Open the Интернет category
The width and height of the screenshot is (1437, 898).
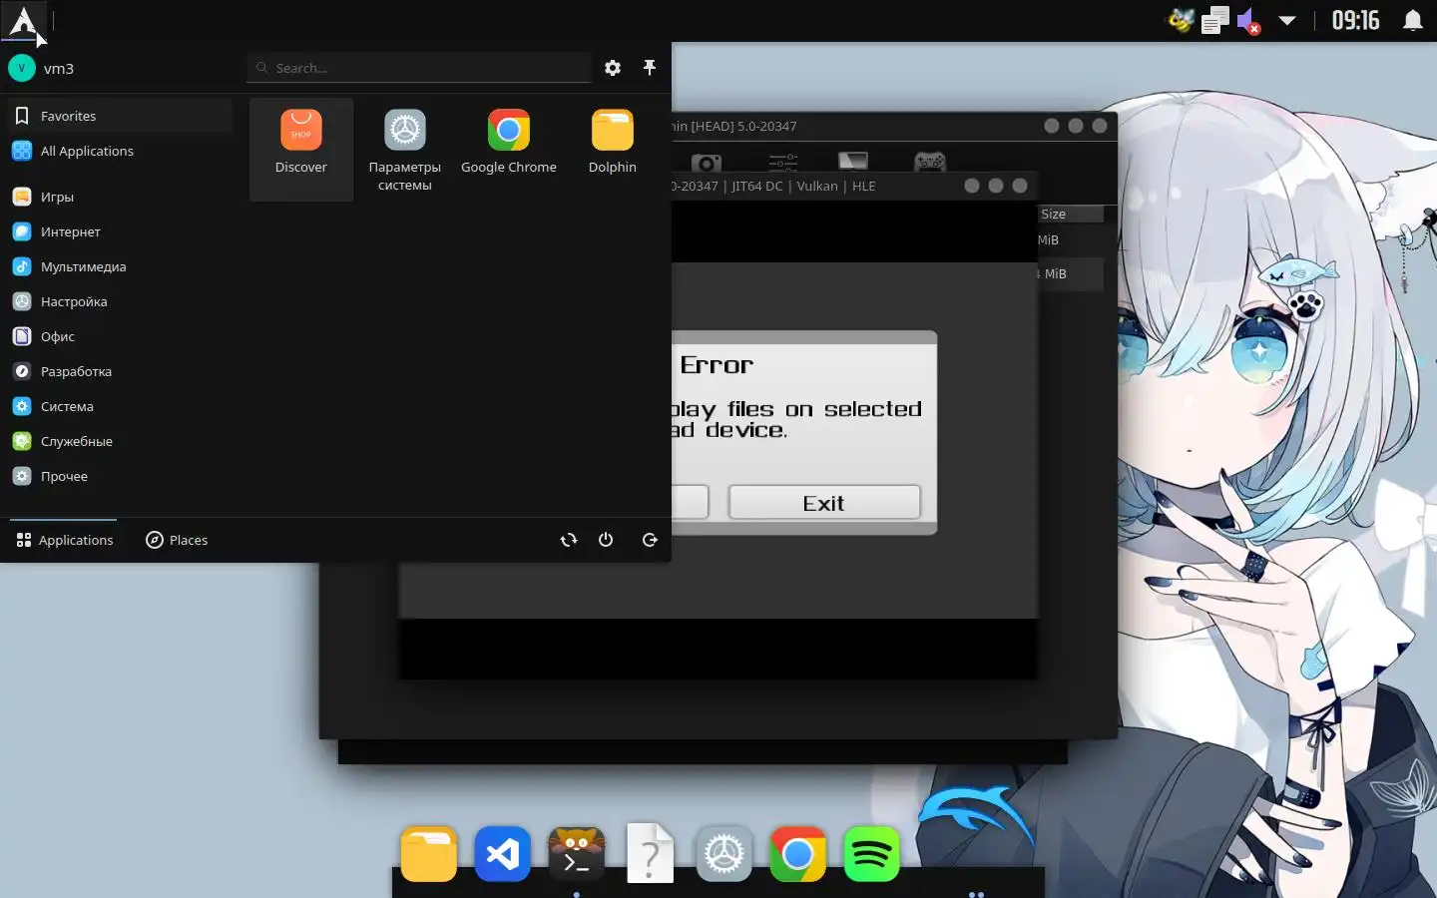[120, 231]
